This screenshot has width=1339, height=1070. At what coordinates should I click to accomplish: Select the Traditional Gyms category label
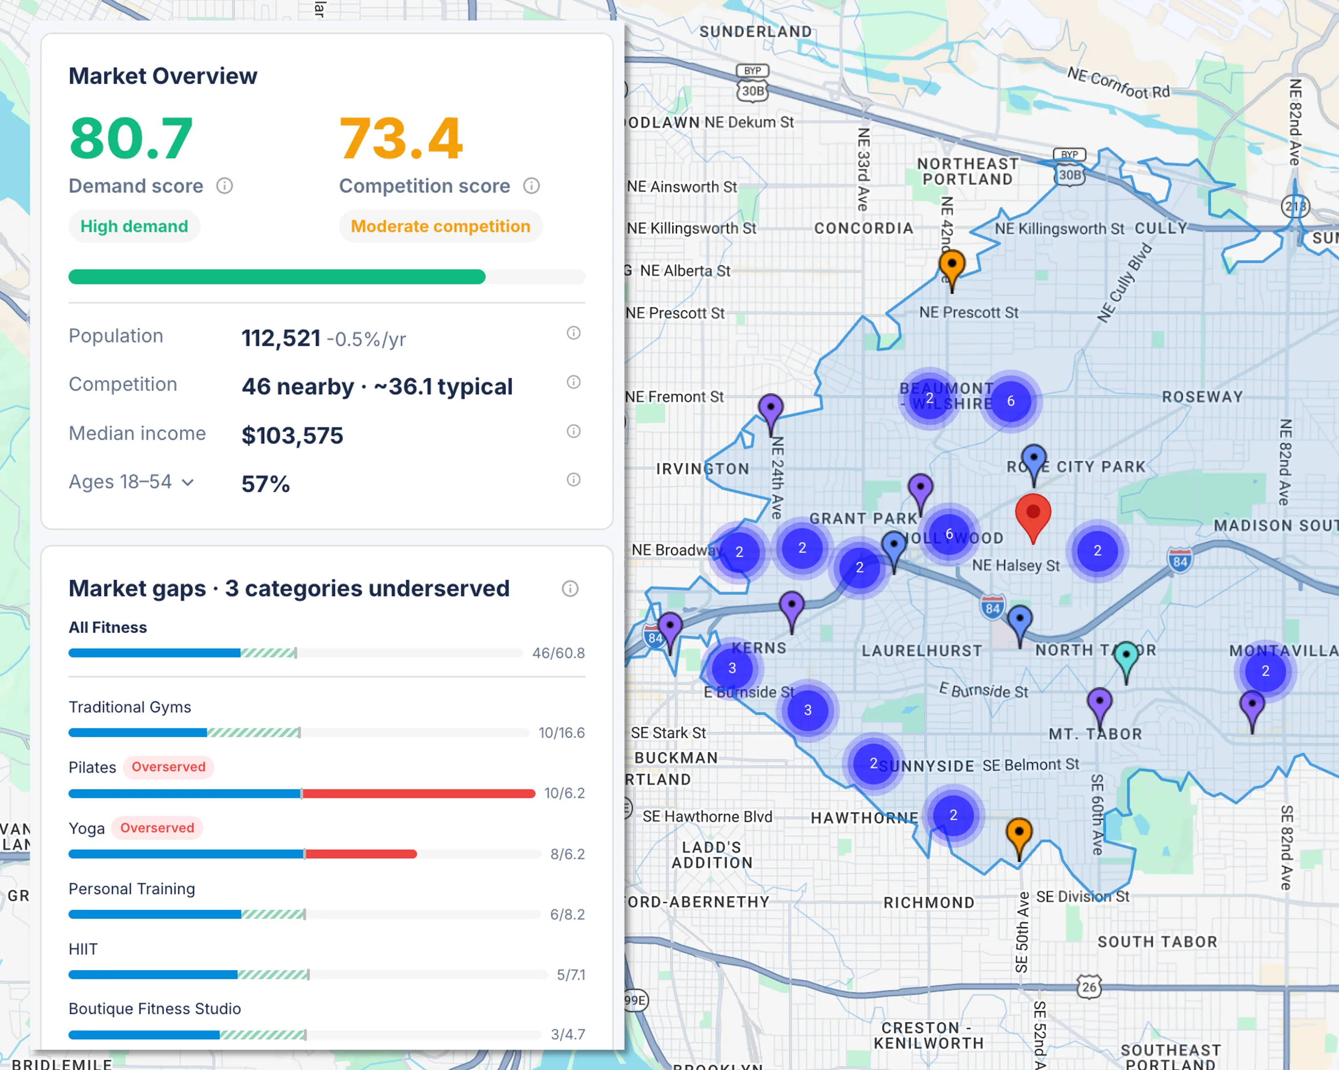(130, 706)
